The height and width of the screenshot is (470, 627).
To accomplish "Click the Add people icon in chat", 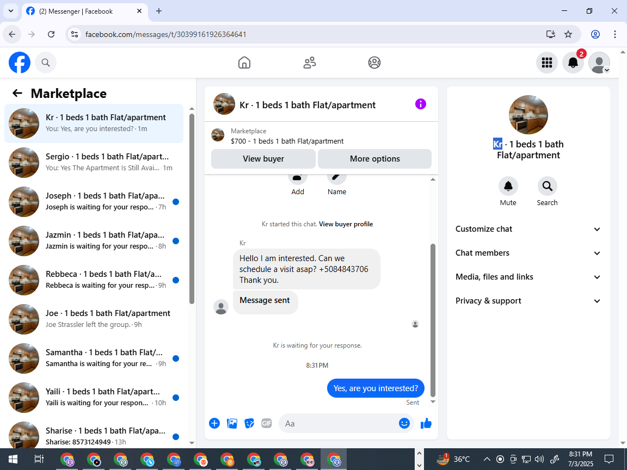I will (x=298, y=178).
